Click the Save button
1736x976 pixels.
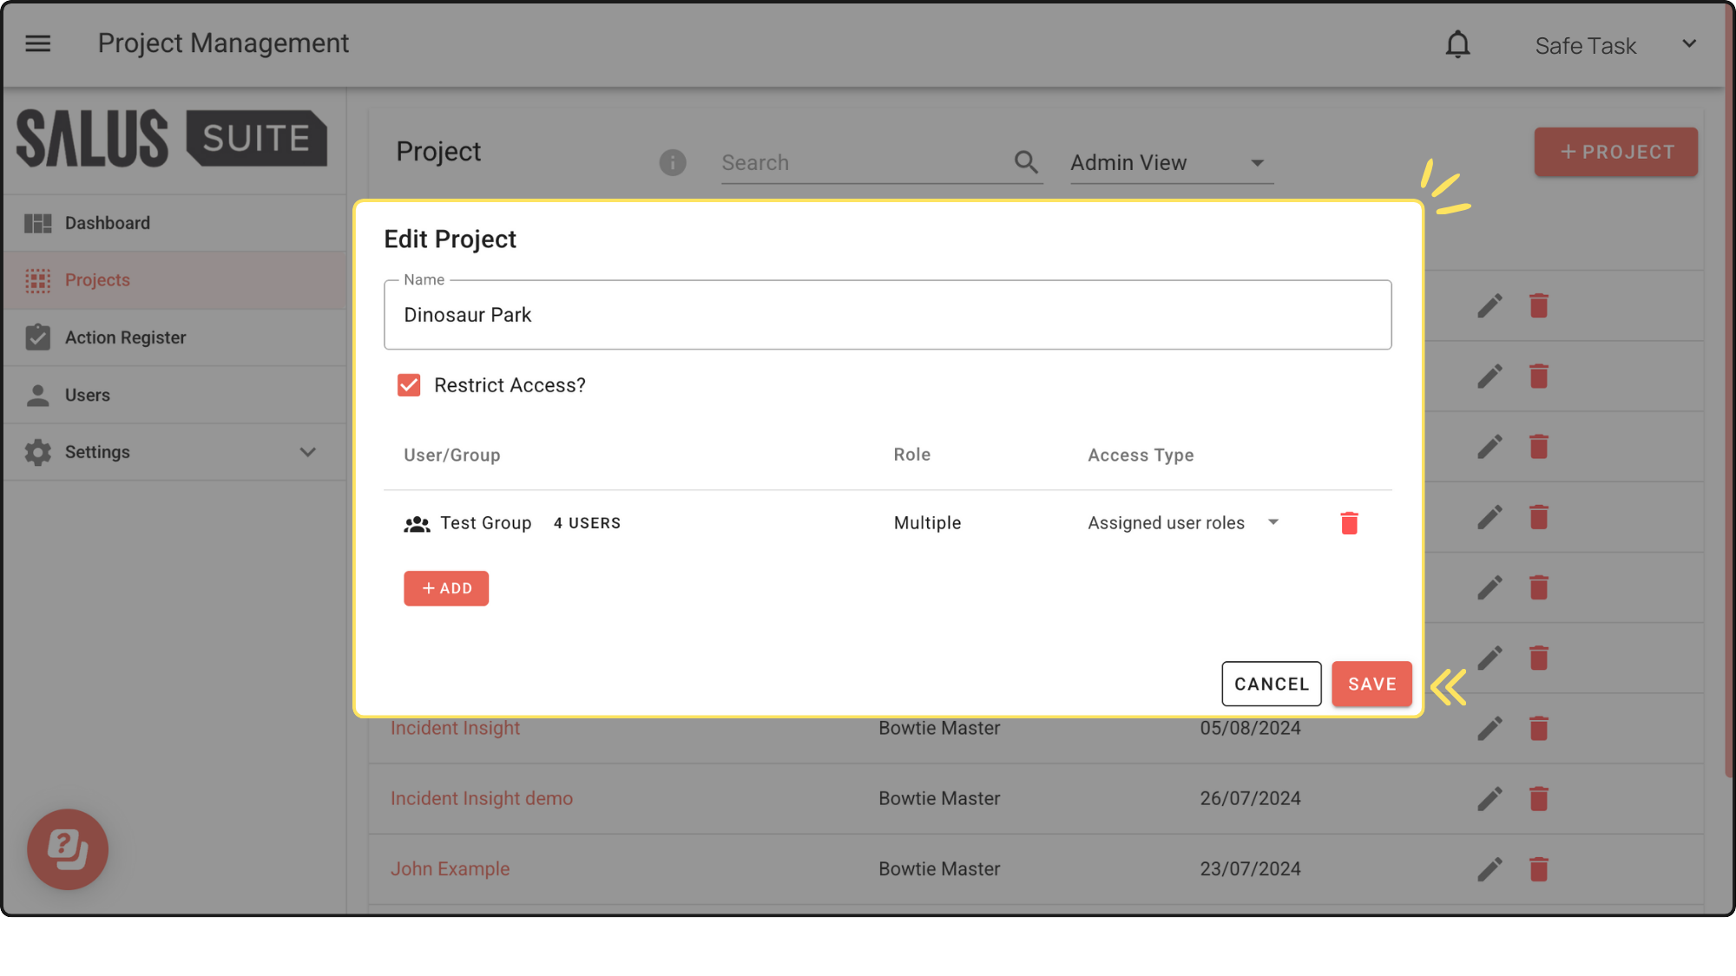1371,684
